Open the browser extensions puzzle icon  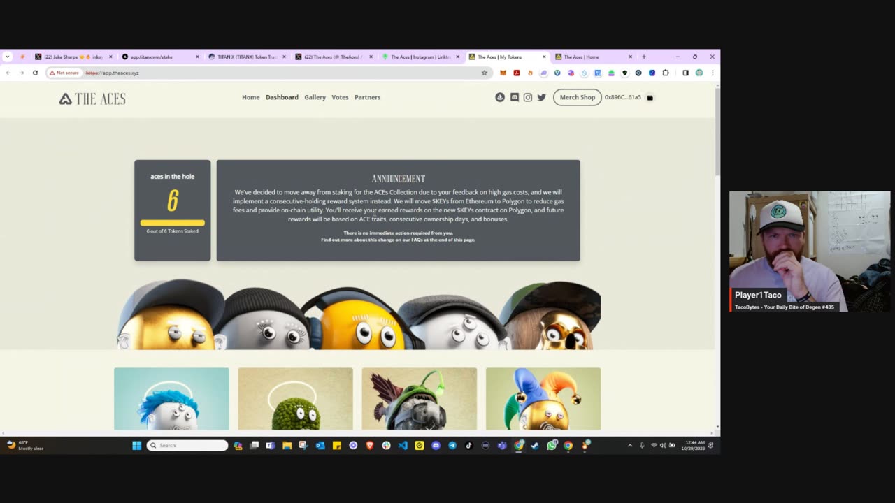tap(665, 73)
